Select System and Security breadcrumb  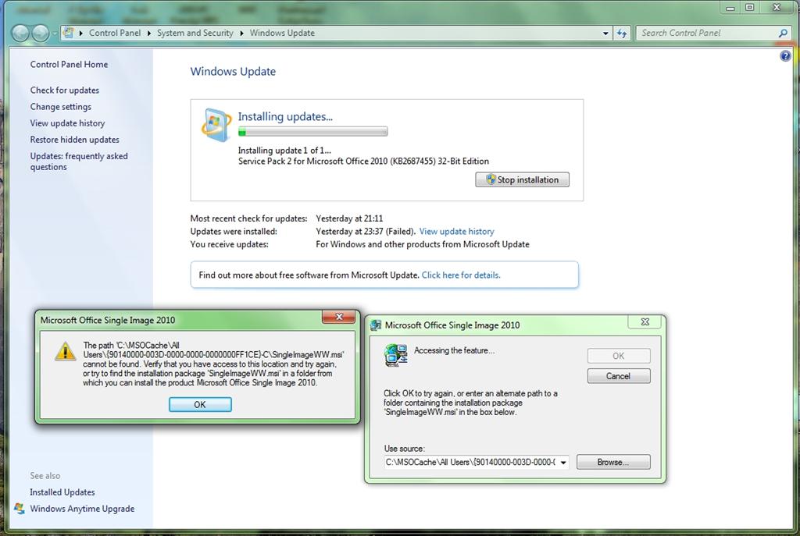195,33
